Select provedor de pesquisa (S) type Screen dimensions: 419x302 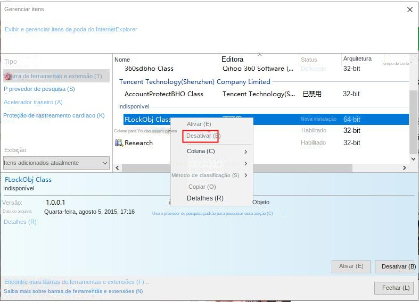coord(39,89)
